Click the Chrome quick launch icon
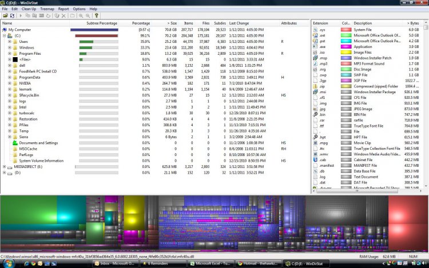The width and height of the screenshot is (429, 268). coord(33,263)
